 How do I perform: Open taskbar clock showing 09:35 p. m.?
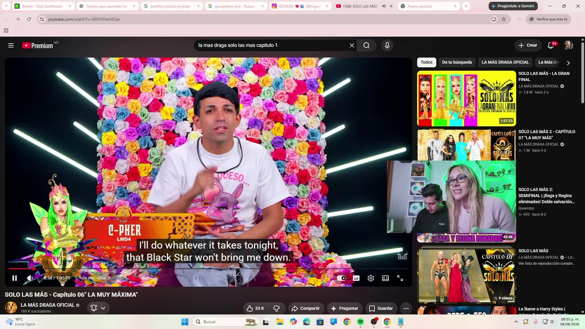tap(570, 322)
